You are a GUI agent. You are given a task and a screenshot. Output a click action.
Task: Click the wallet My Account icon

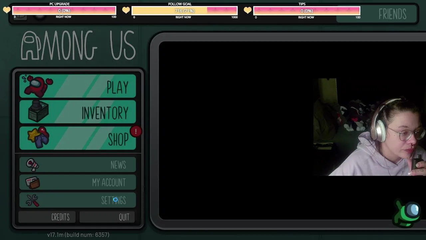[33, 182]
